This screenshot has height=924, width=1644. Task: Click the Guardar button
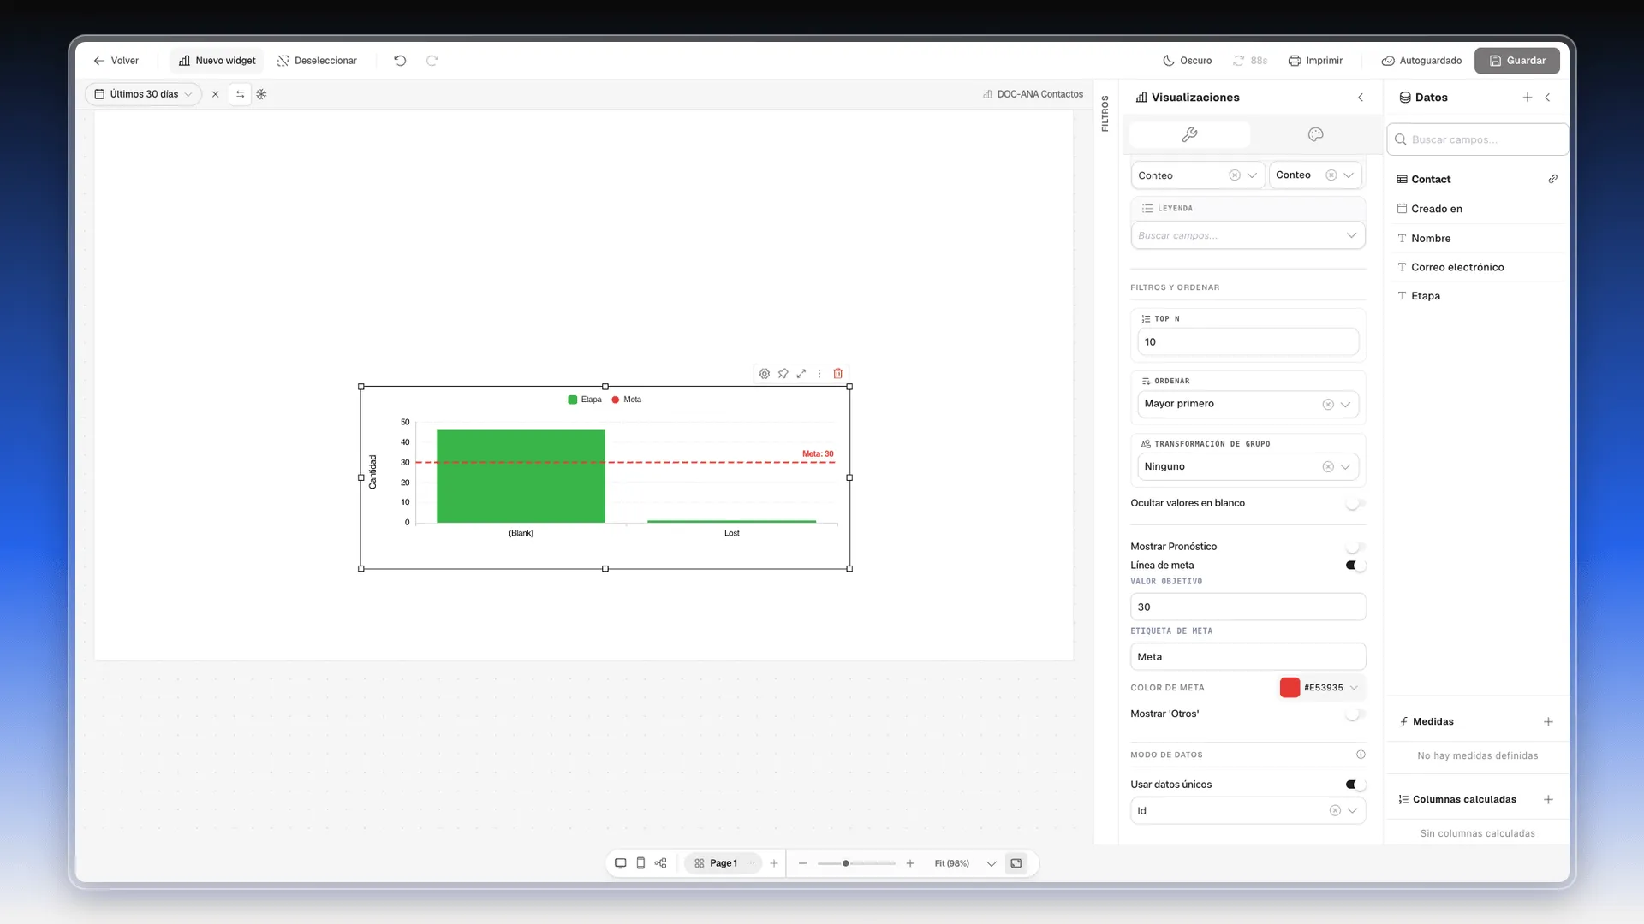(1516, 61)
